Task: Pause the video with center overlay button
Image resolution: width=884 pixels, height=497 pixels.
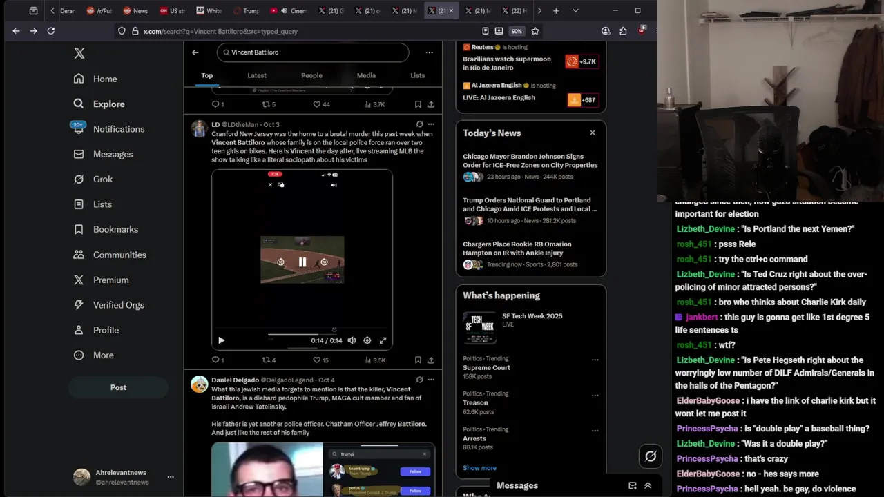Action: pyautogui.click(x=302, y=262)
